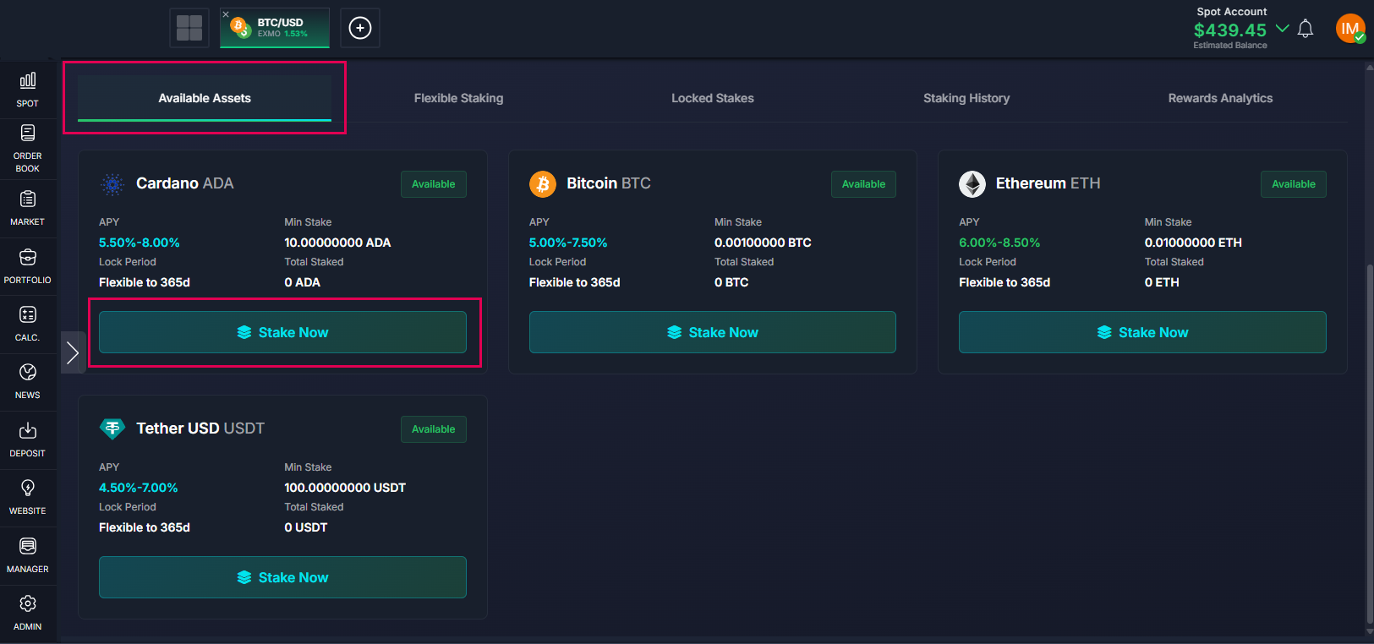Viewport: 1374px width, 644px height.
Task: Click the notification bell icon
Action: [1305, 29]
